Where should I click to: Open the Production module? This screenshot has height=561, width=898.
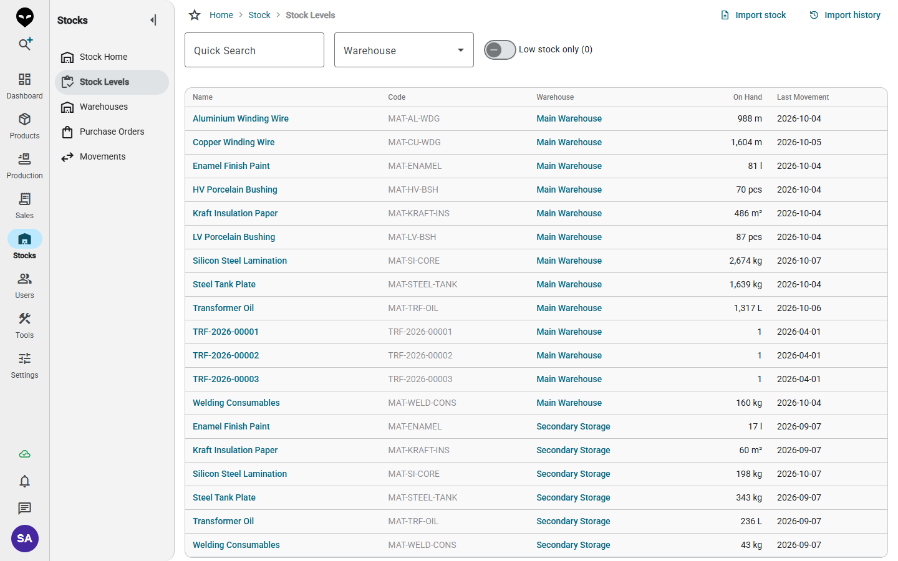click(x=24, y=166)
